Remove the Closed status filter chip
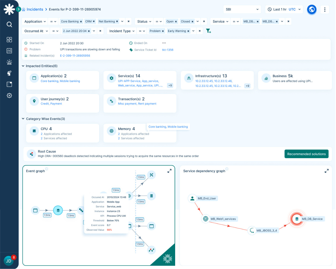 coord(193,22)
